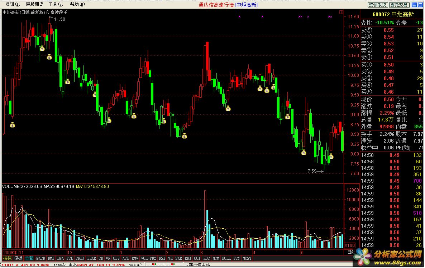Switch to the RSI indicator

point(162,259)
